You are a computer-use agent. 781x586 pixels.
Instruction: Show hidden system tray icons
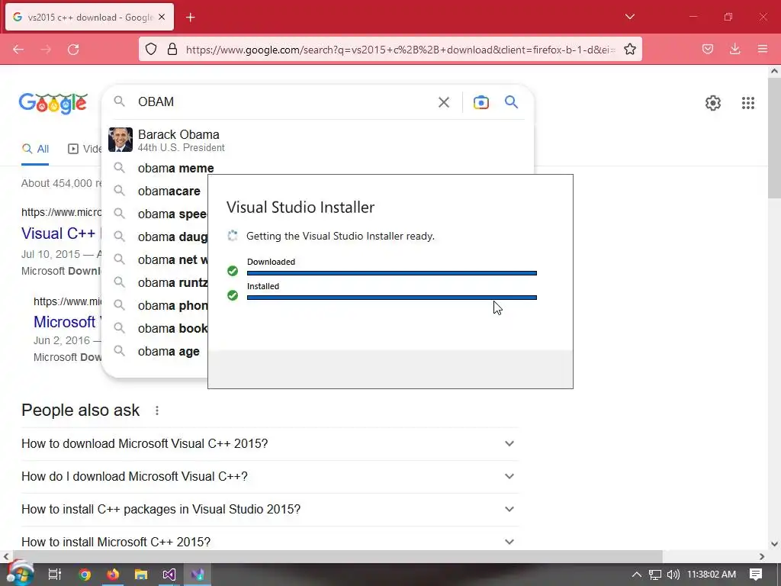coord(637,575)
